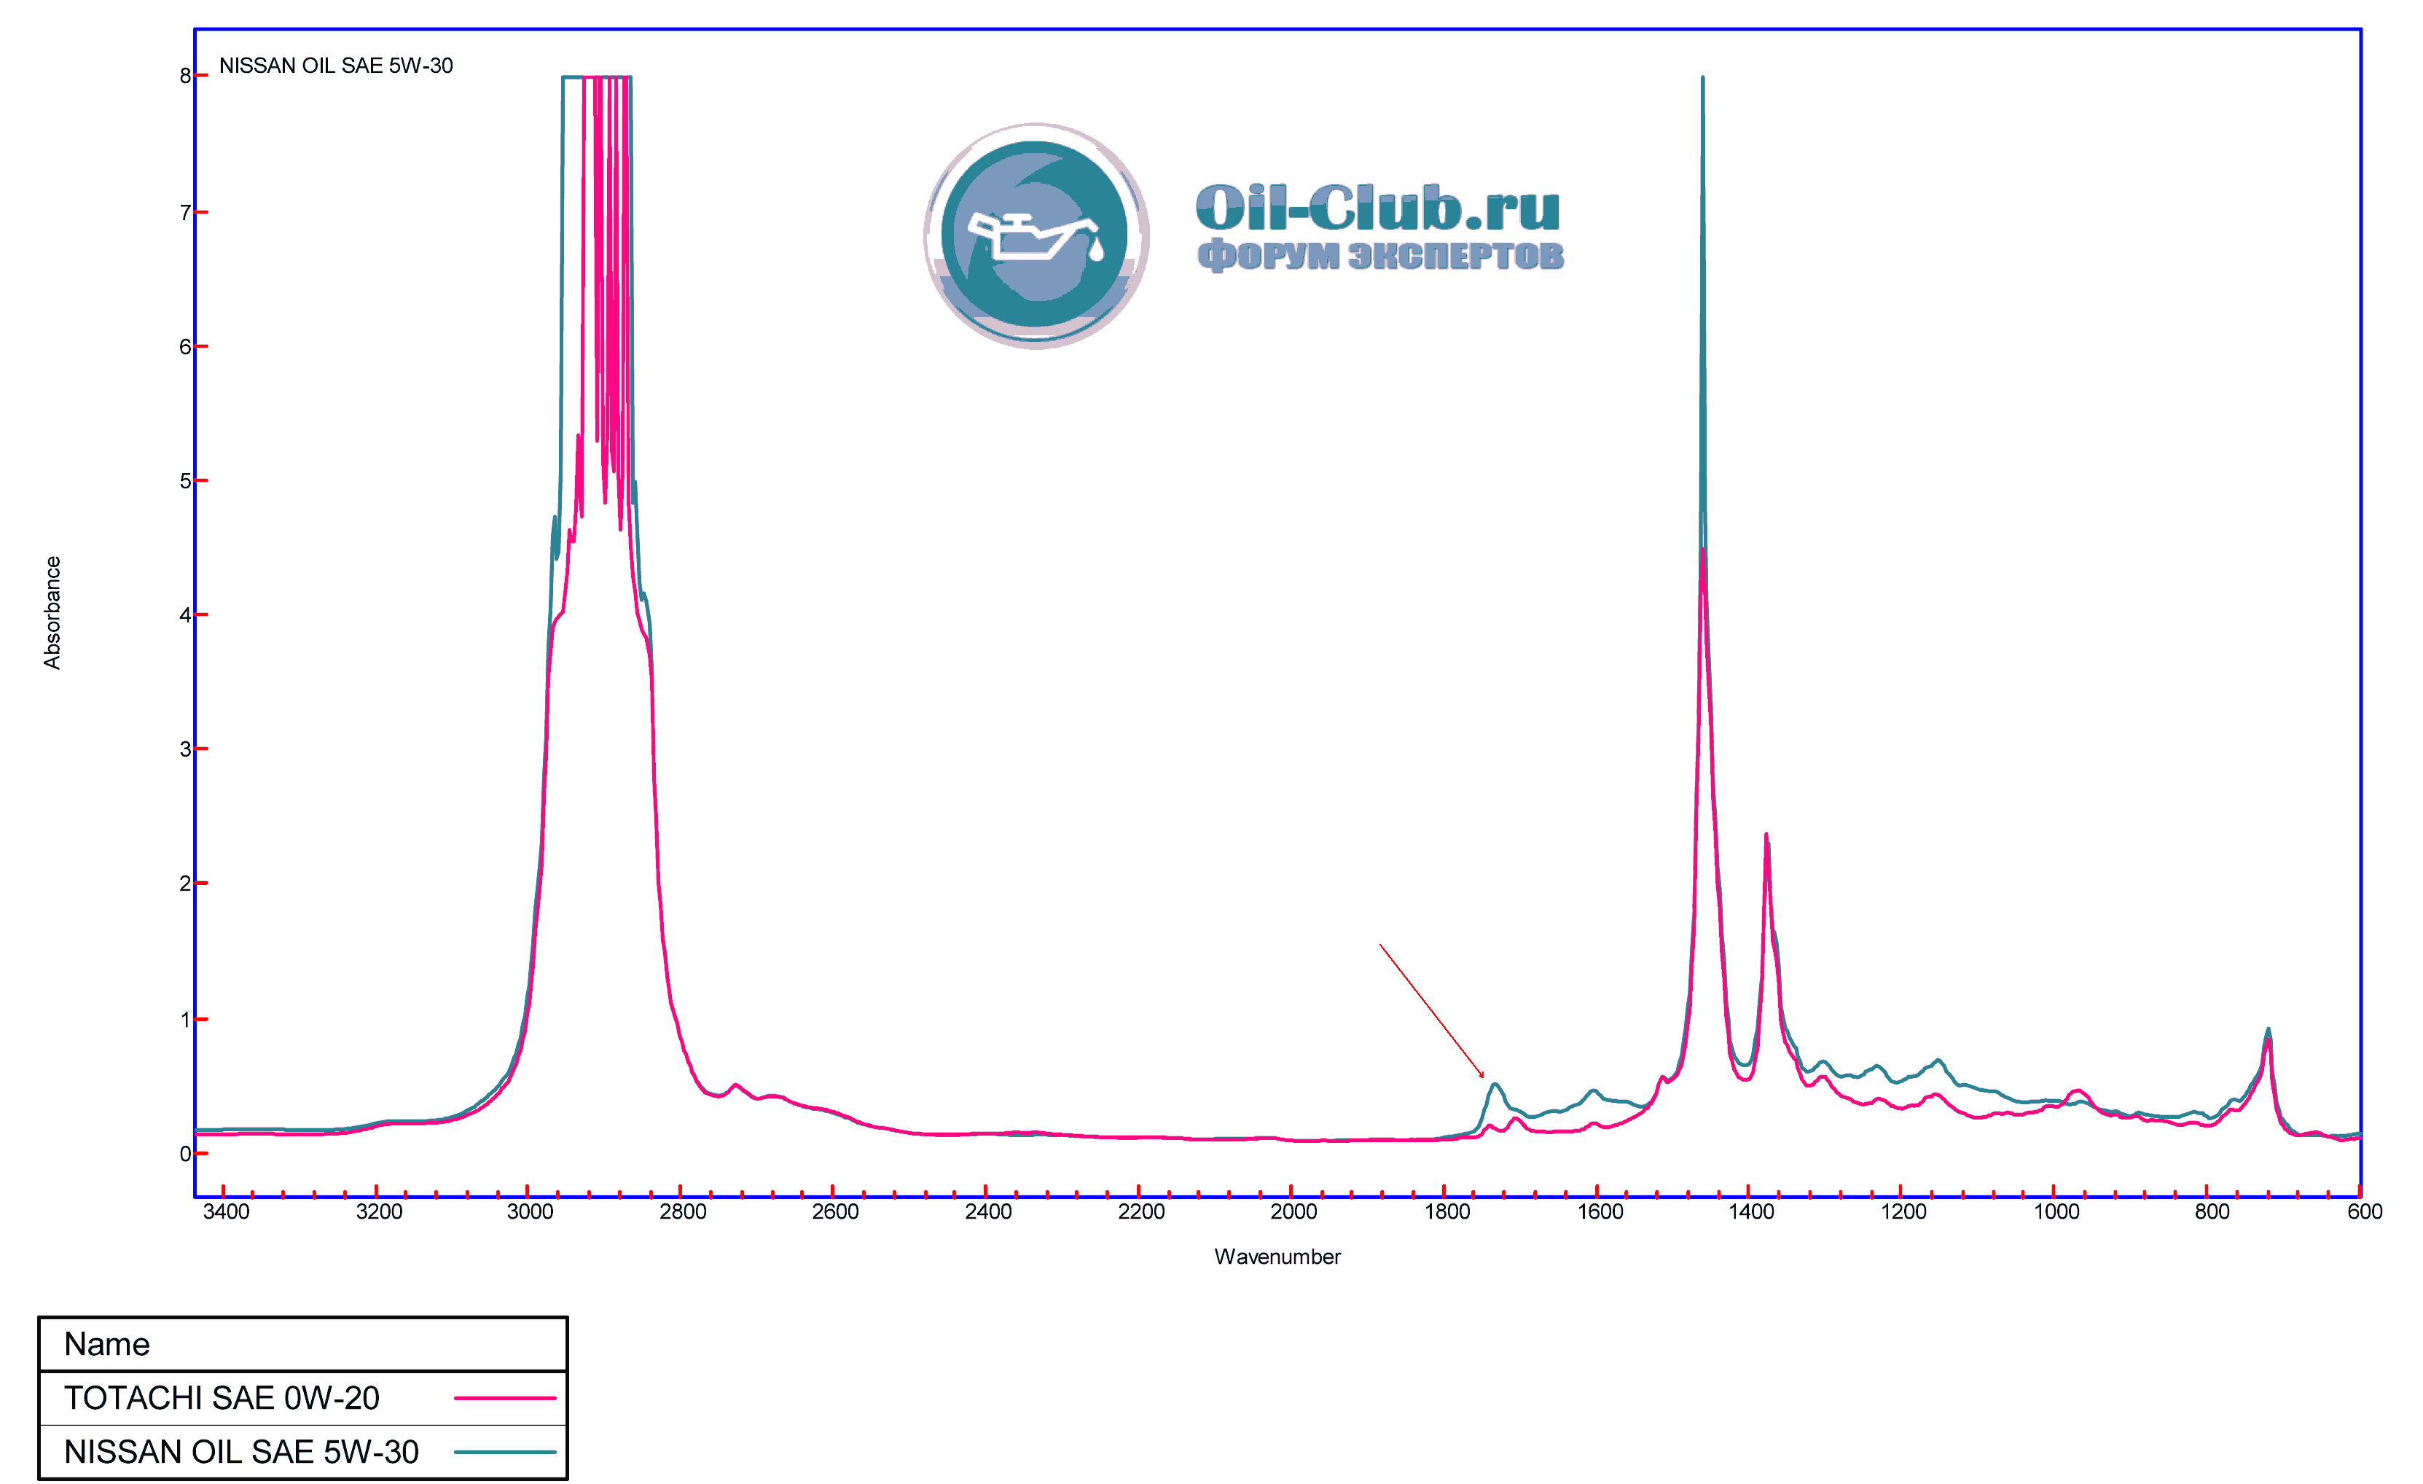Click the Name header in the legend
This screenshot has height=1484, width=2423.
click(x=107, y=1343)
